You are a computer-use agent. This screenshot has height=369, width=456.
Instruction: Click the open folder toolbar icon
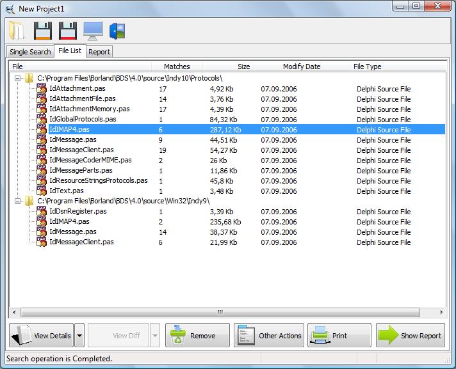[17, 31]
